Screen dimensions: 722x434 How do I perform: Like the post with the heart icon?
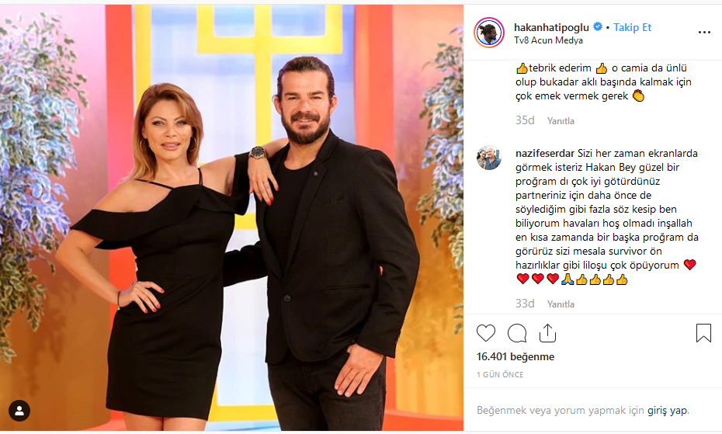coord(486,332)
